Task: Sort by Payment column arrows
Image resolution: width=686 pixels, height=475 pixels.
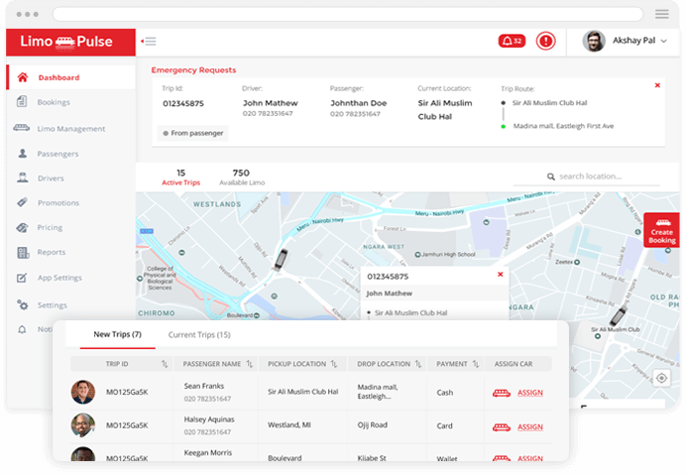Action: tap(476, 364)
